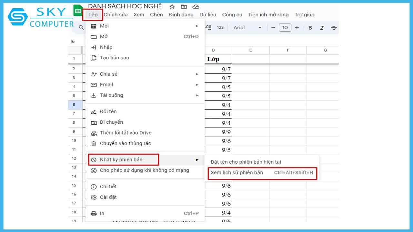Open the Định dạng menu
This screenshot has width=413, height=232.
point(181,15)
